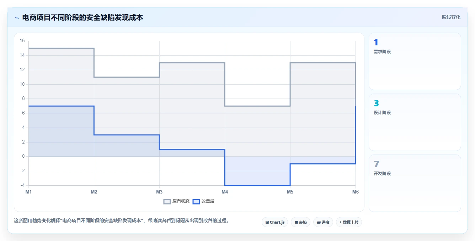This screenshot has height=241, width=475.
Task: Open the 开发阶段 card
Action: pyautogui.click(x=415, y=183)
